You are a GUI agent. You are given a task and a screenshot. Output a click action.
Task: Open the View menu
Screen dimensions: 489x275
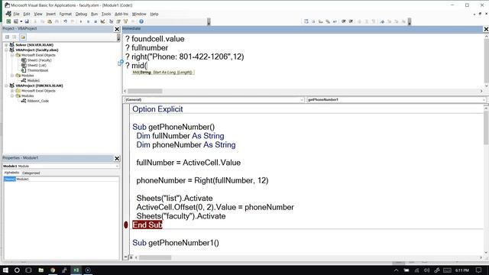tap(38, 14)
